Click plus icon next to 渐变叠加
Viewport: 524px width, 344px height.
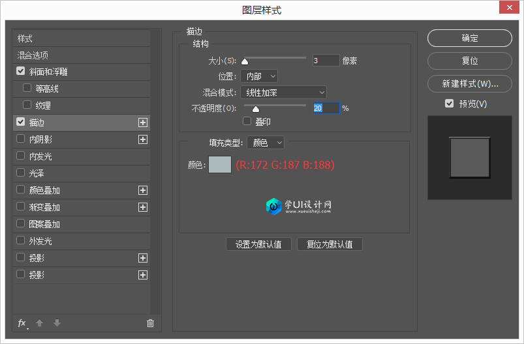pyautogui.click(x=143, y=207)
